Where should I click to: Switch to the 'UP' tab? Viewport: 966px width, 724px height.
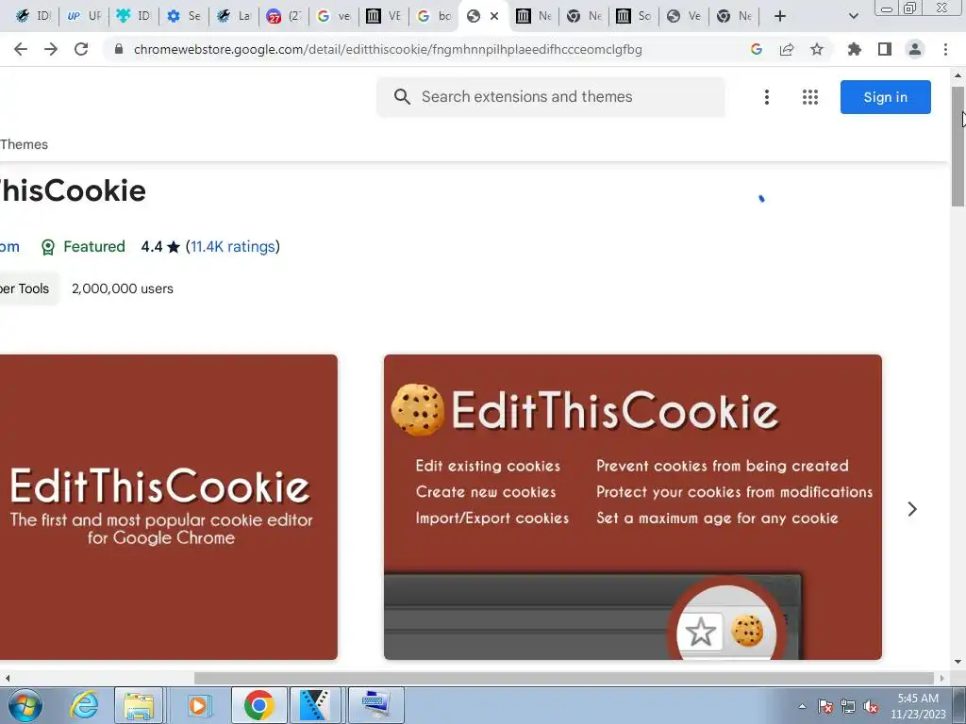(84, 16)
